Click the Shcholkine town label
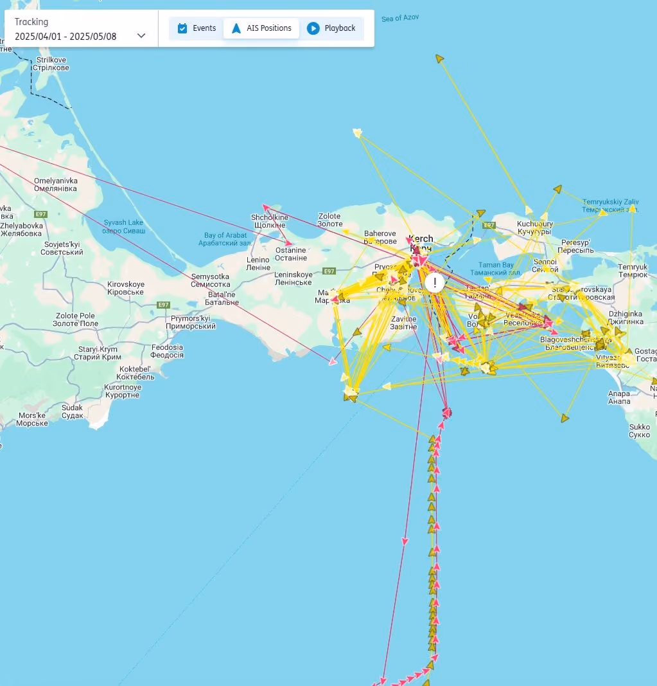Screen dimensions: 657x686 (270, 221)
